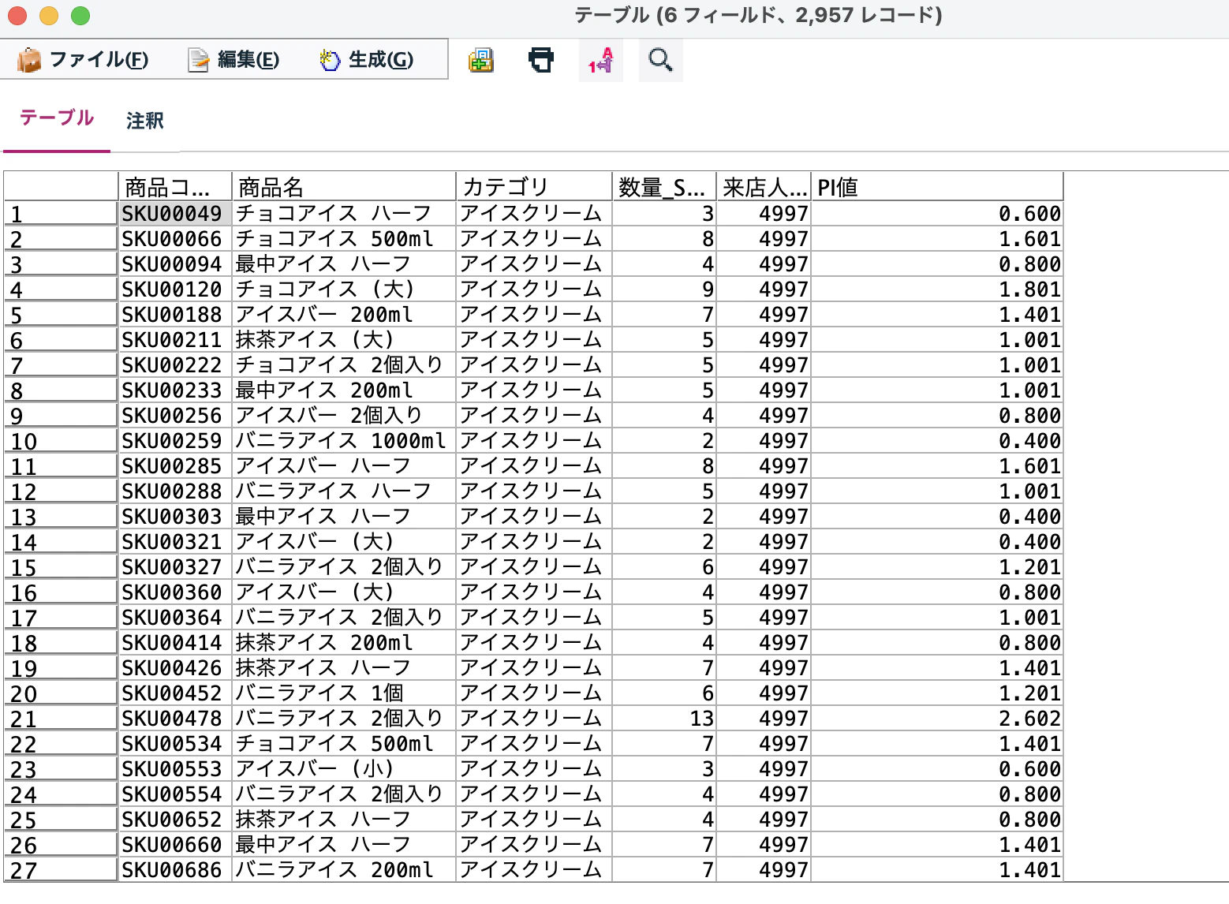This screenshot has height=904, width=1229.
Task: Select row number 1 header
Action: tap(61, 214)
